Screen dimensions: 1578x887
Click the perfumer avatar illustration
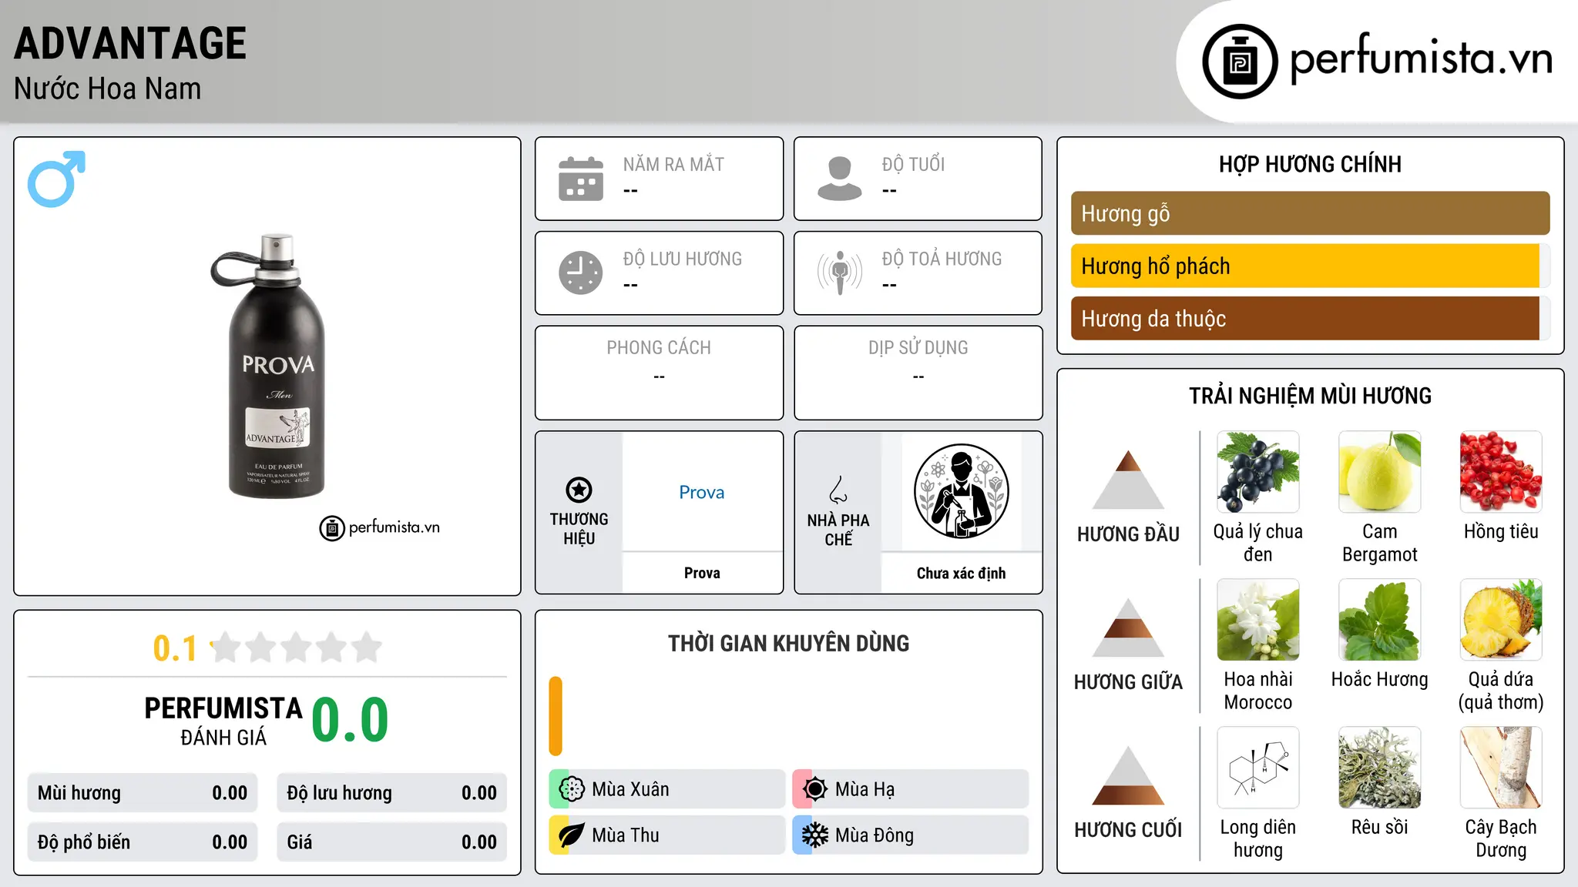(x=961, y=491)
